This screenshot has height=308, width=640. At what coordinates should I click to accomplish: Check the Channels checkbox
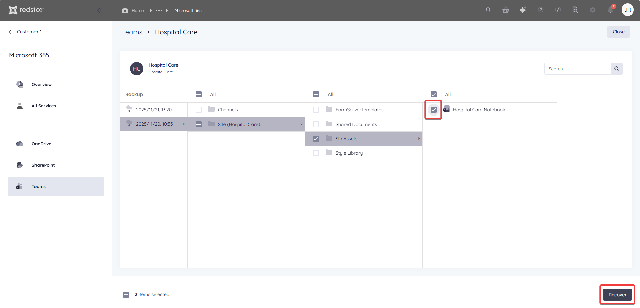(199, 110)
